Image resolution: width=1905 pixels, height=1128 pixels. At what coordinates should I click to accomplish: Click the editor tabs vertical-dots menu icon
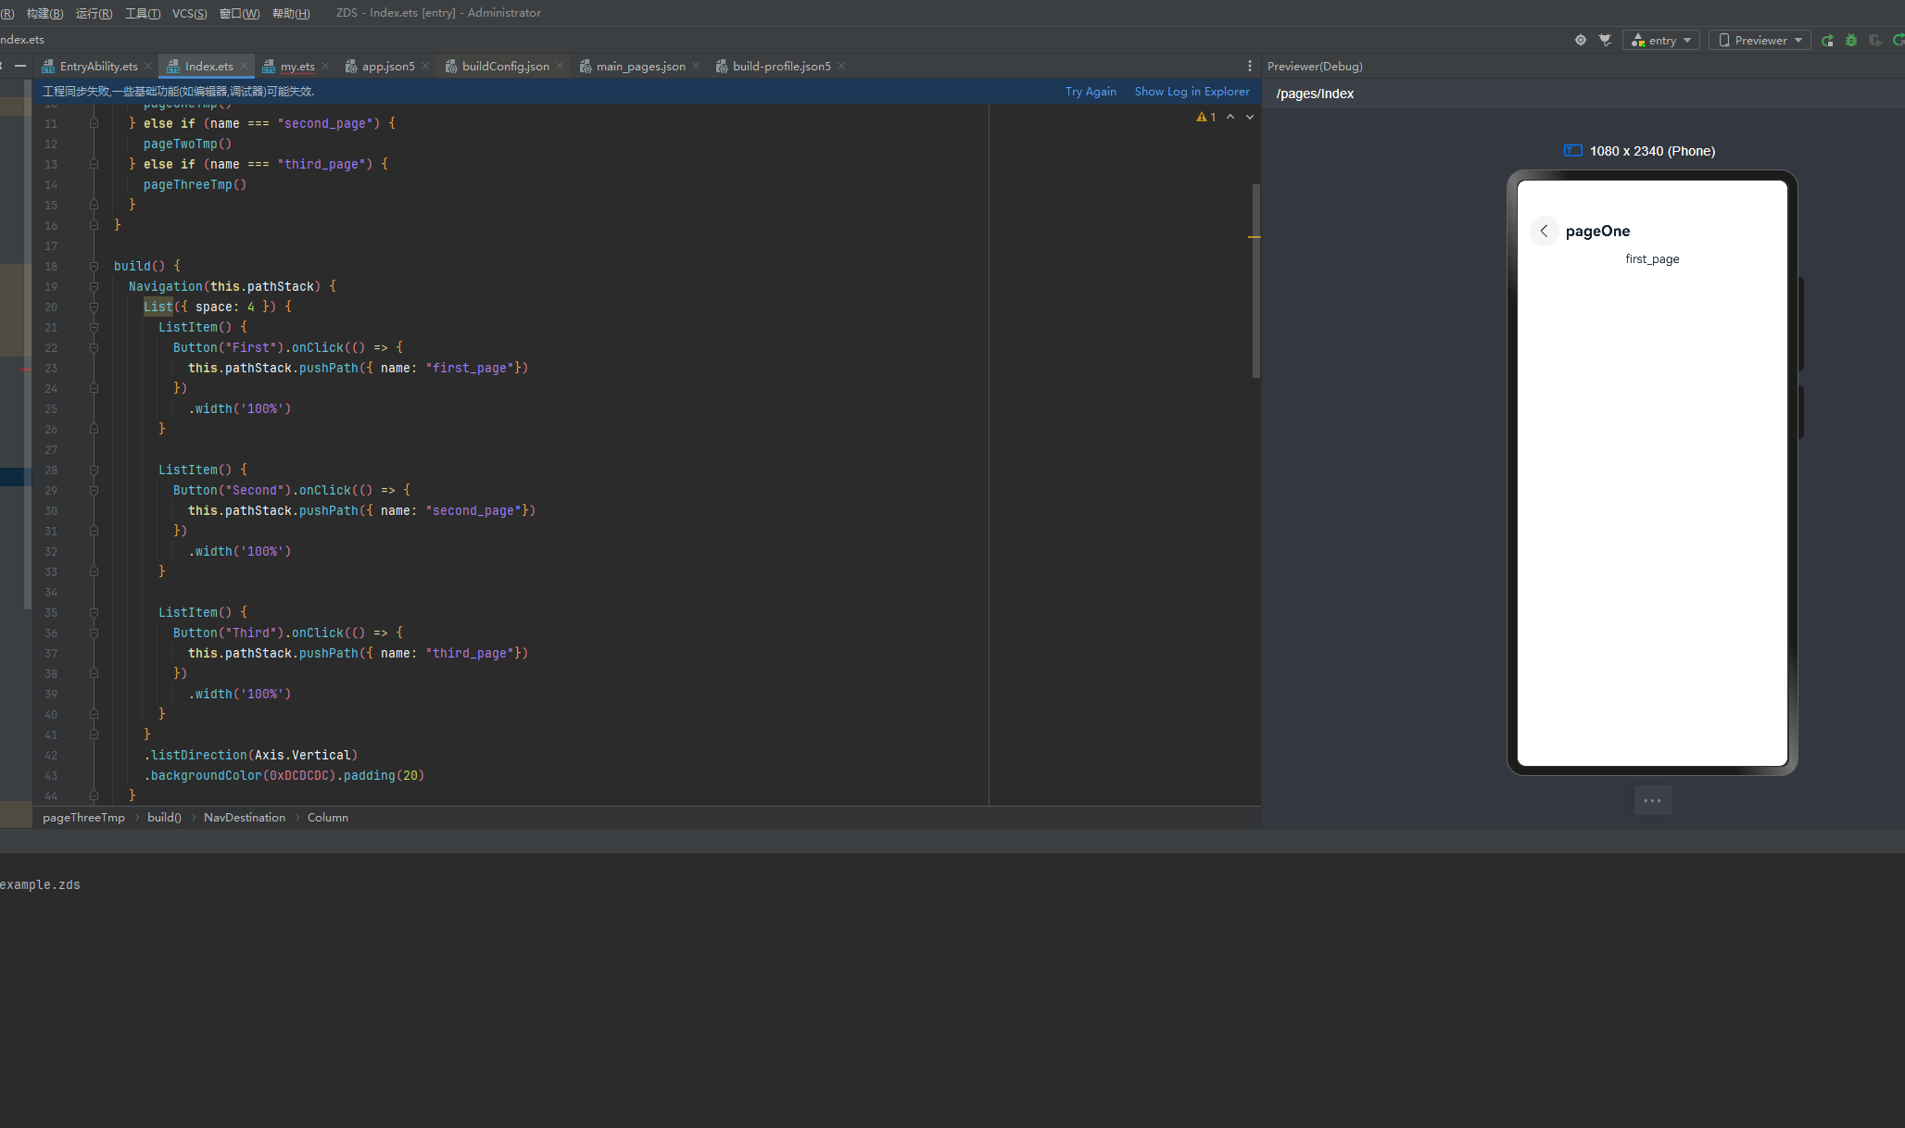coord(1249,66)
